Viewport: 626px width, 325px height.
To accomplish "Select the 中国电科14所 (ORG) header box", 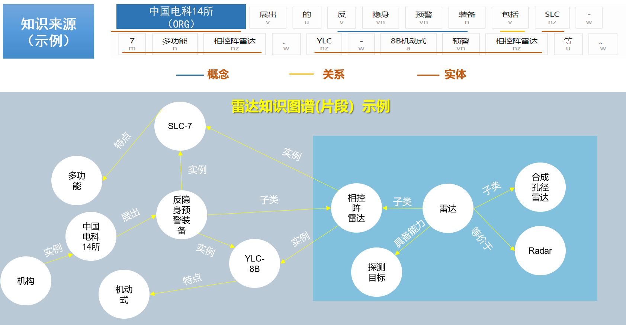I will 181,17.
